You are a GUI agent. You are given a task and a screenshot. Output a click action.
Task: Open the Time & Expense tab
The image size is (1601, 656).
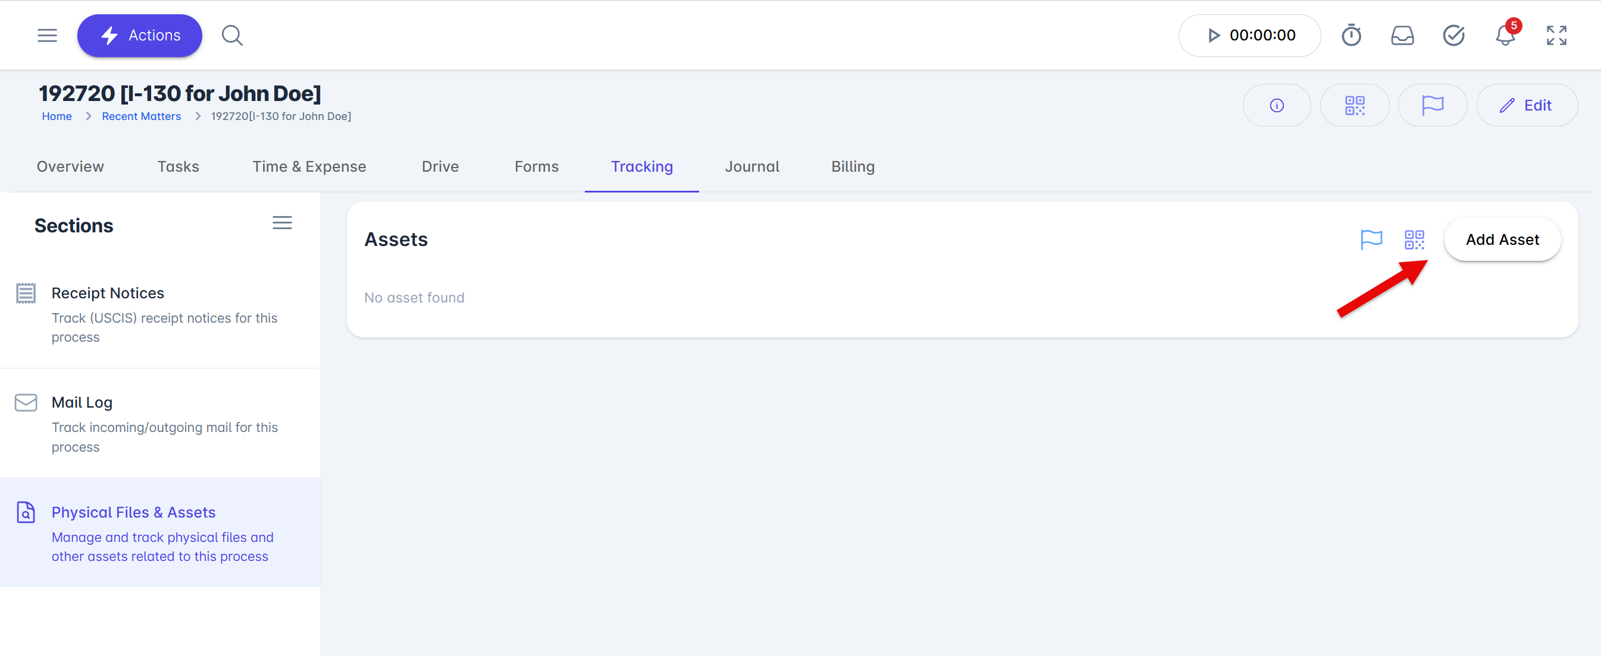coord(309,166)
